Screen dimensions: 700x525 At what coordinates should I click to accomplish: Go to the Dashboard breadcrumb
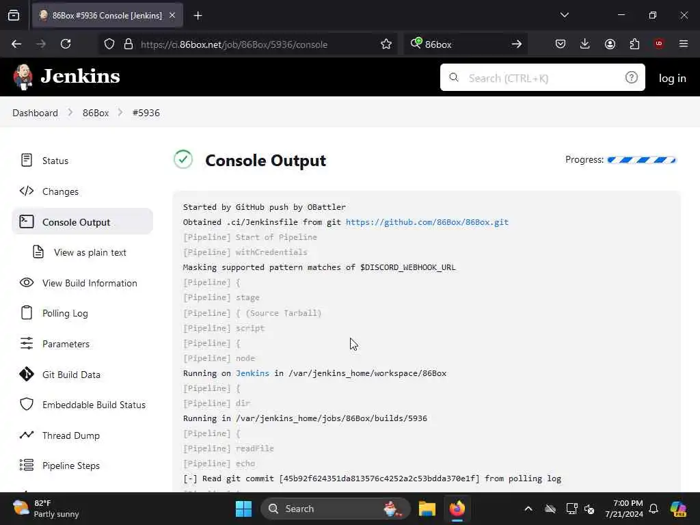click(36, 113)
